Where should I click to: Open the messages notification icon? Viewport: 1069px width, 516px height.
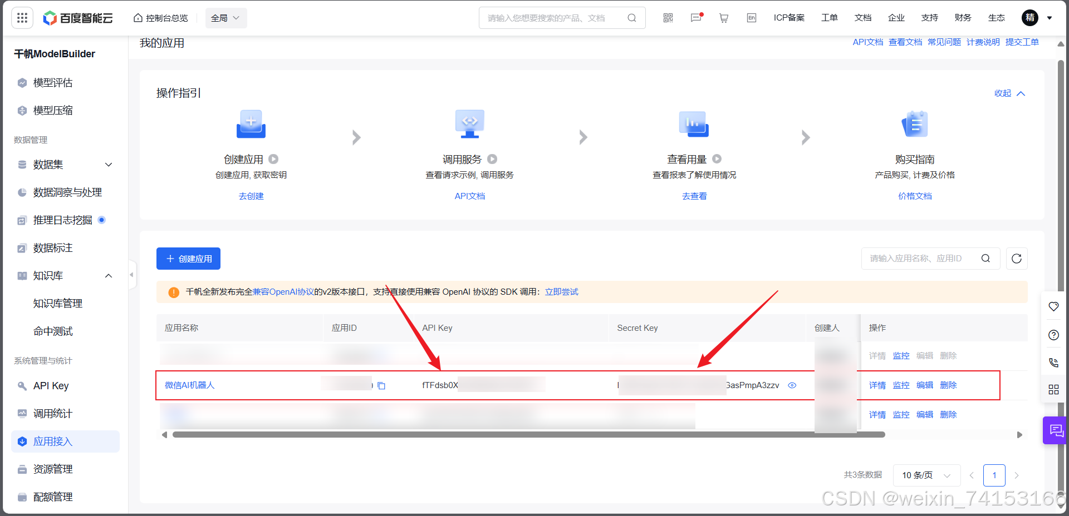point(696,18)
